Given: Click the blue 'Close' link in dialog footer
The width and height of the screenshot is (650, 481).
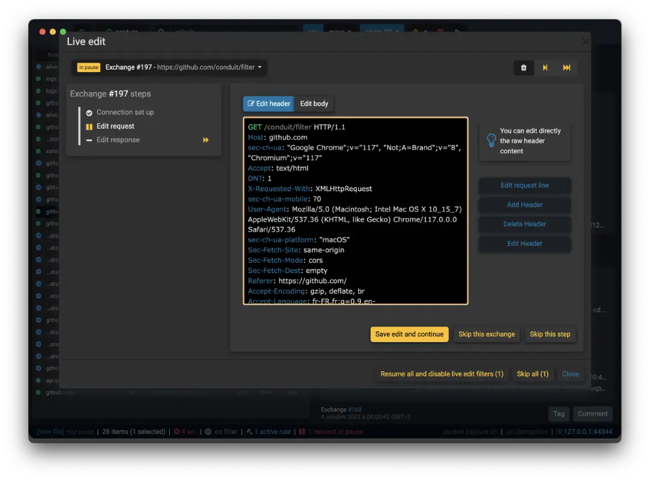Looking at the screenshot, I should coord(571,374).
